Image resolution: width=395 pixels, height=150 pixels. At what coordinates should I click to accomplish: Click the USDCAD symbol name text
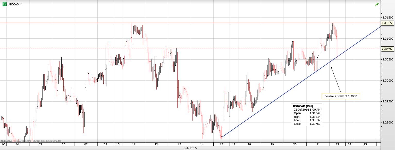pos(13,4)
